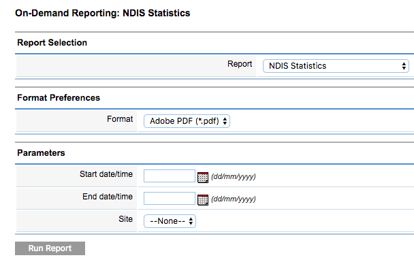Click the Parameters section heading
This screenshot has width=414, height=262.
(x=41, y=152)
